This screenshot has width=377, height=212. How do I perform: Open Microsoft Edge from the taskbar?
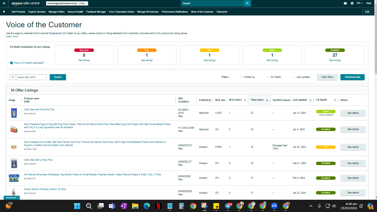[147, 206]
